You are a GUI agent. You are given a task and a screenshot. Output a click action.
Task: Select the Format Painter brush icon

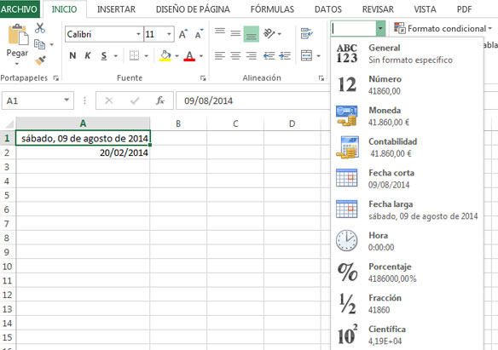coord(40,60)
